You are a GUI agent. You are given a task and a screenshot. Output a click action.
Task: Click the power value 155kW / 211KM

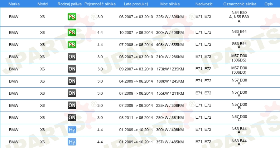[x=170, y=93]
